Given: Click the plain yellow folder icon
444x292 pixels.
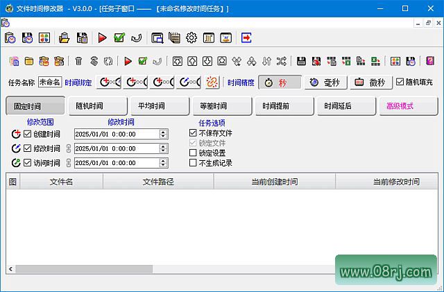Looking at the screenshot, I should pos(29,61).
